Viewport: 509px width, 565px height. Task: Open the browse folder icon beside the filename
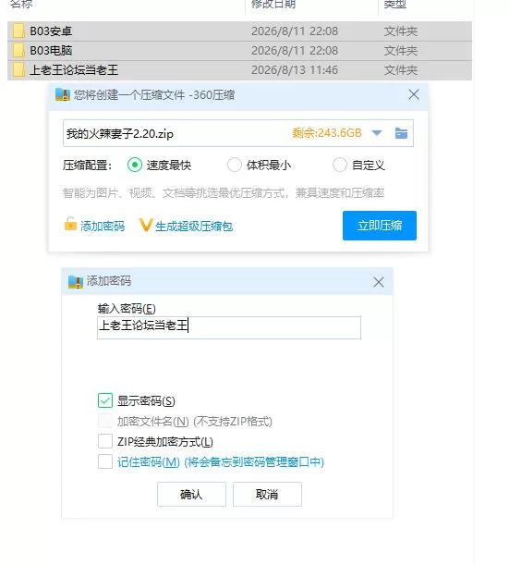[401, 133]
